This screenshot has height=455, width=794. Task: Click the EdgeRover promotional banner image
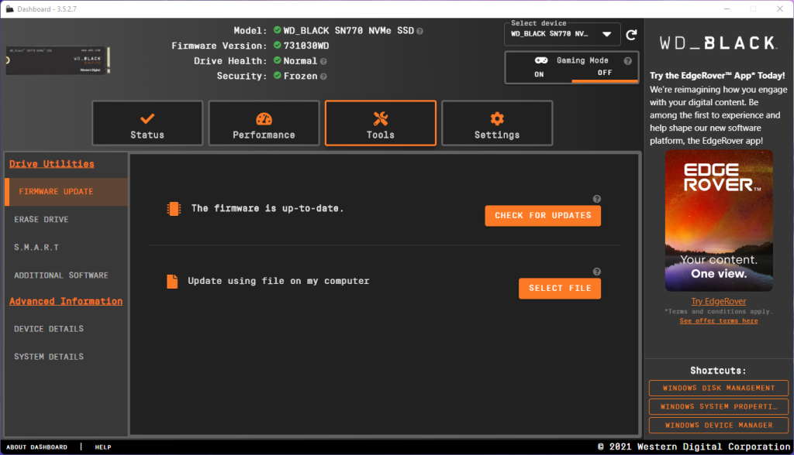(719, 221)
